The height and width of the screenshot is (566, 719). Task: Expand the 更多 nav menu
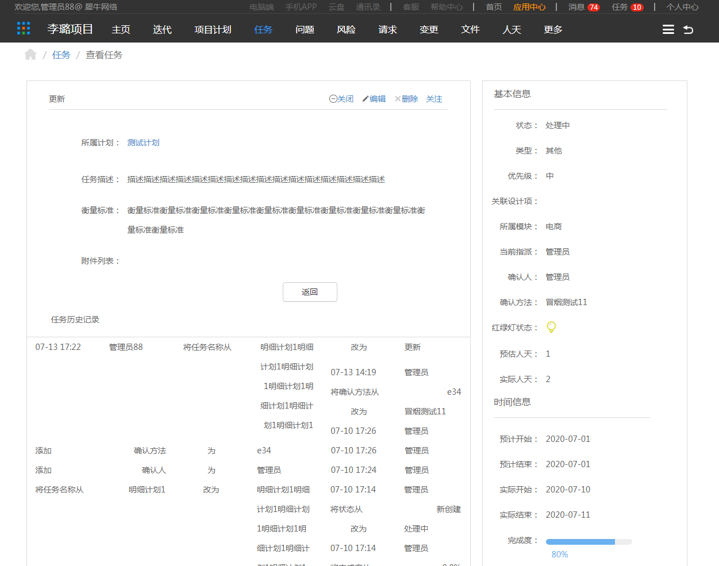click(x=553, y=29)
